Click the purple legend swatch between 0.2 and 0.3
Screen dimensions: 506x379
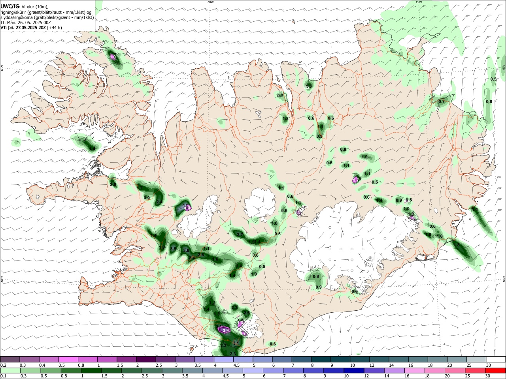click(x=10, y=359)
